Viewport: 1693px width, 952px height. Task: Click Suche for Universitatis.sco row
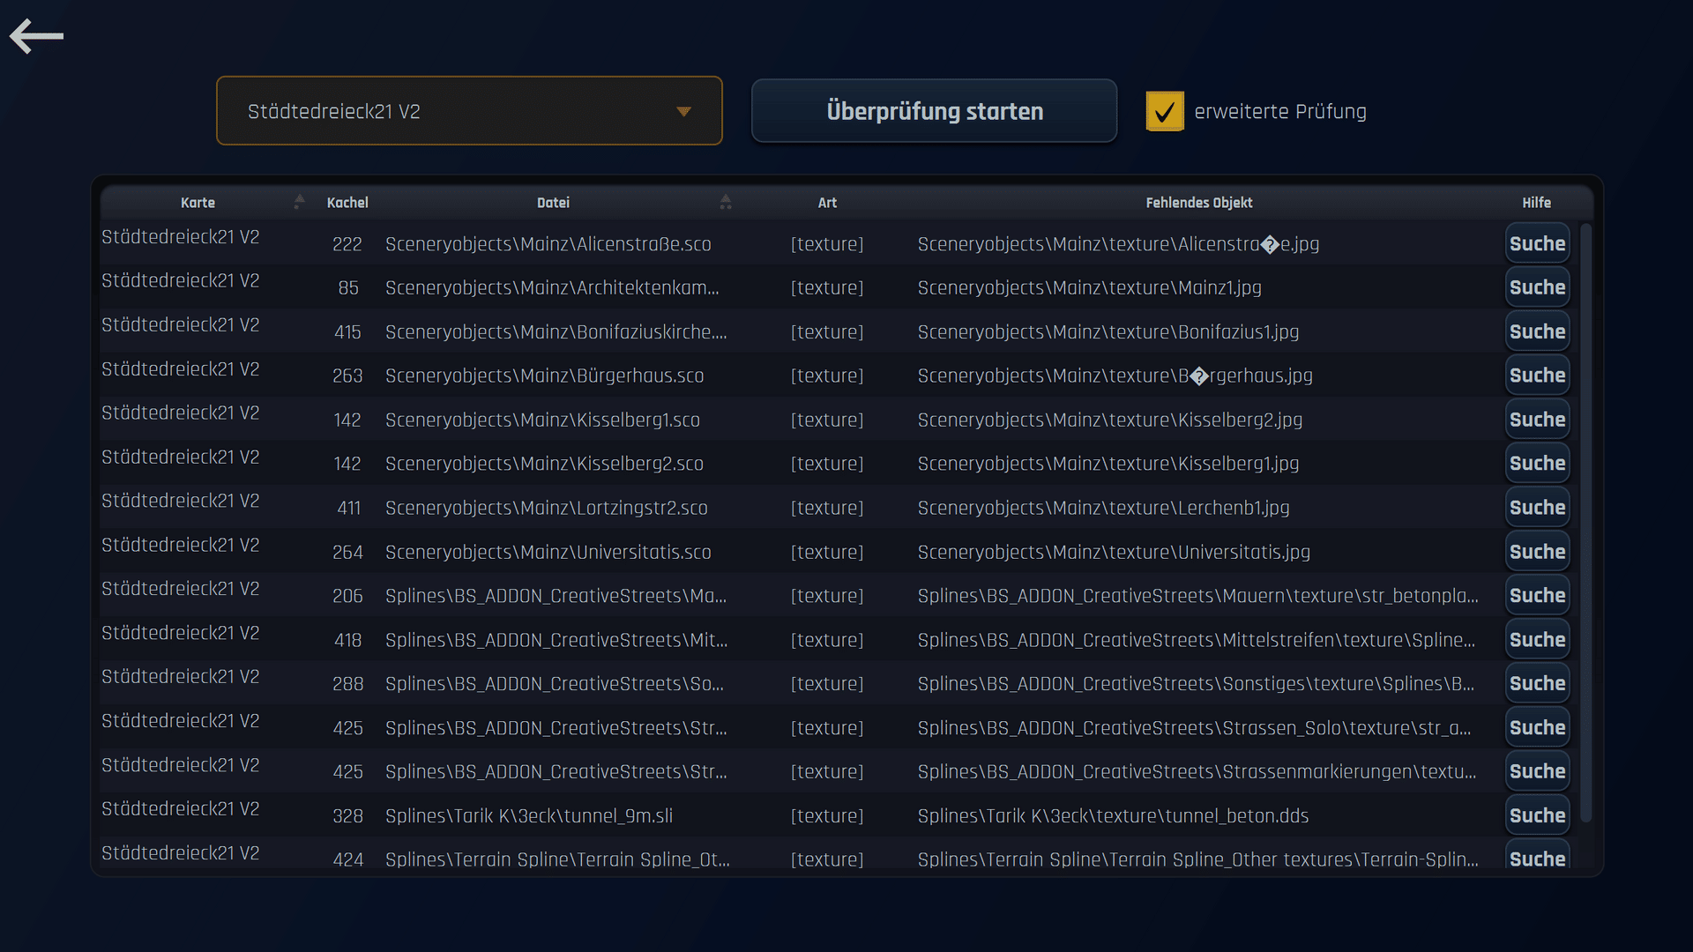(x=1536, y=552)
